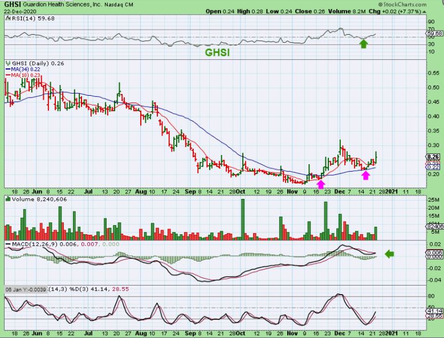Click the RSI panel line-chart icon
The width and height of the screenshot is (444, 338).
click(x=7, y=18)
